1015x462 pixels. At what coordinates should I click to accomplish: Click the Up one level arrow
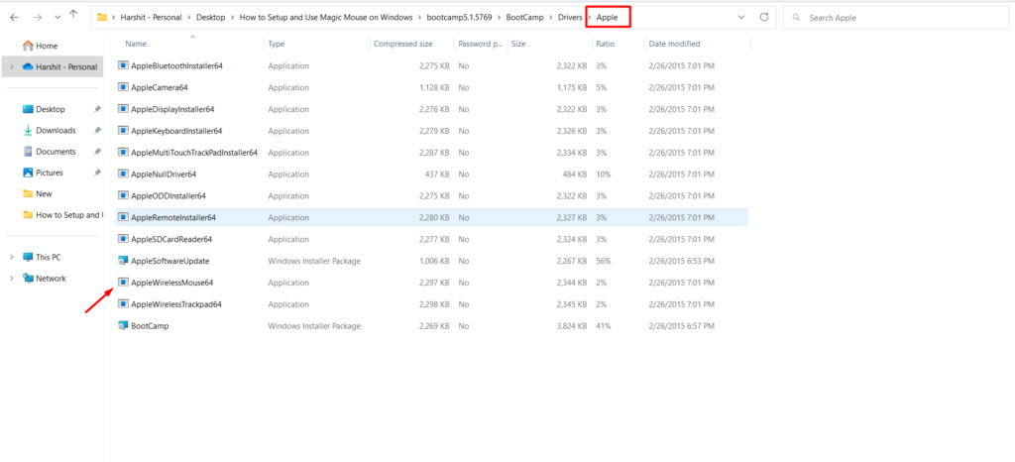(73, 18)
